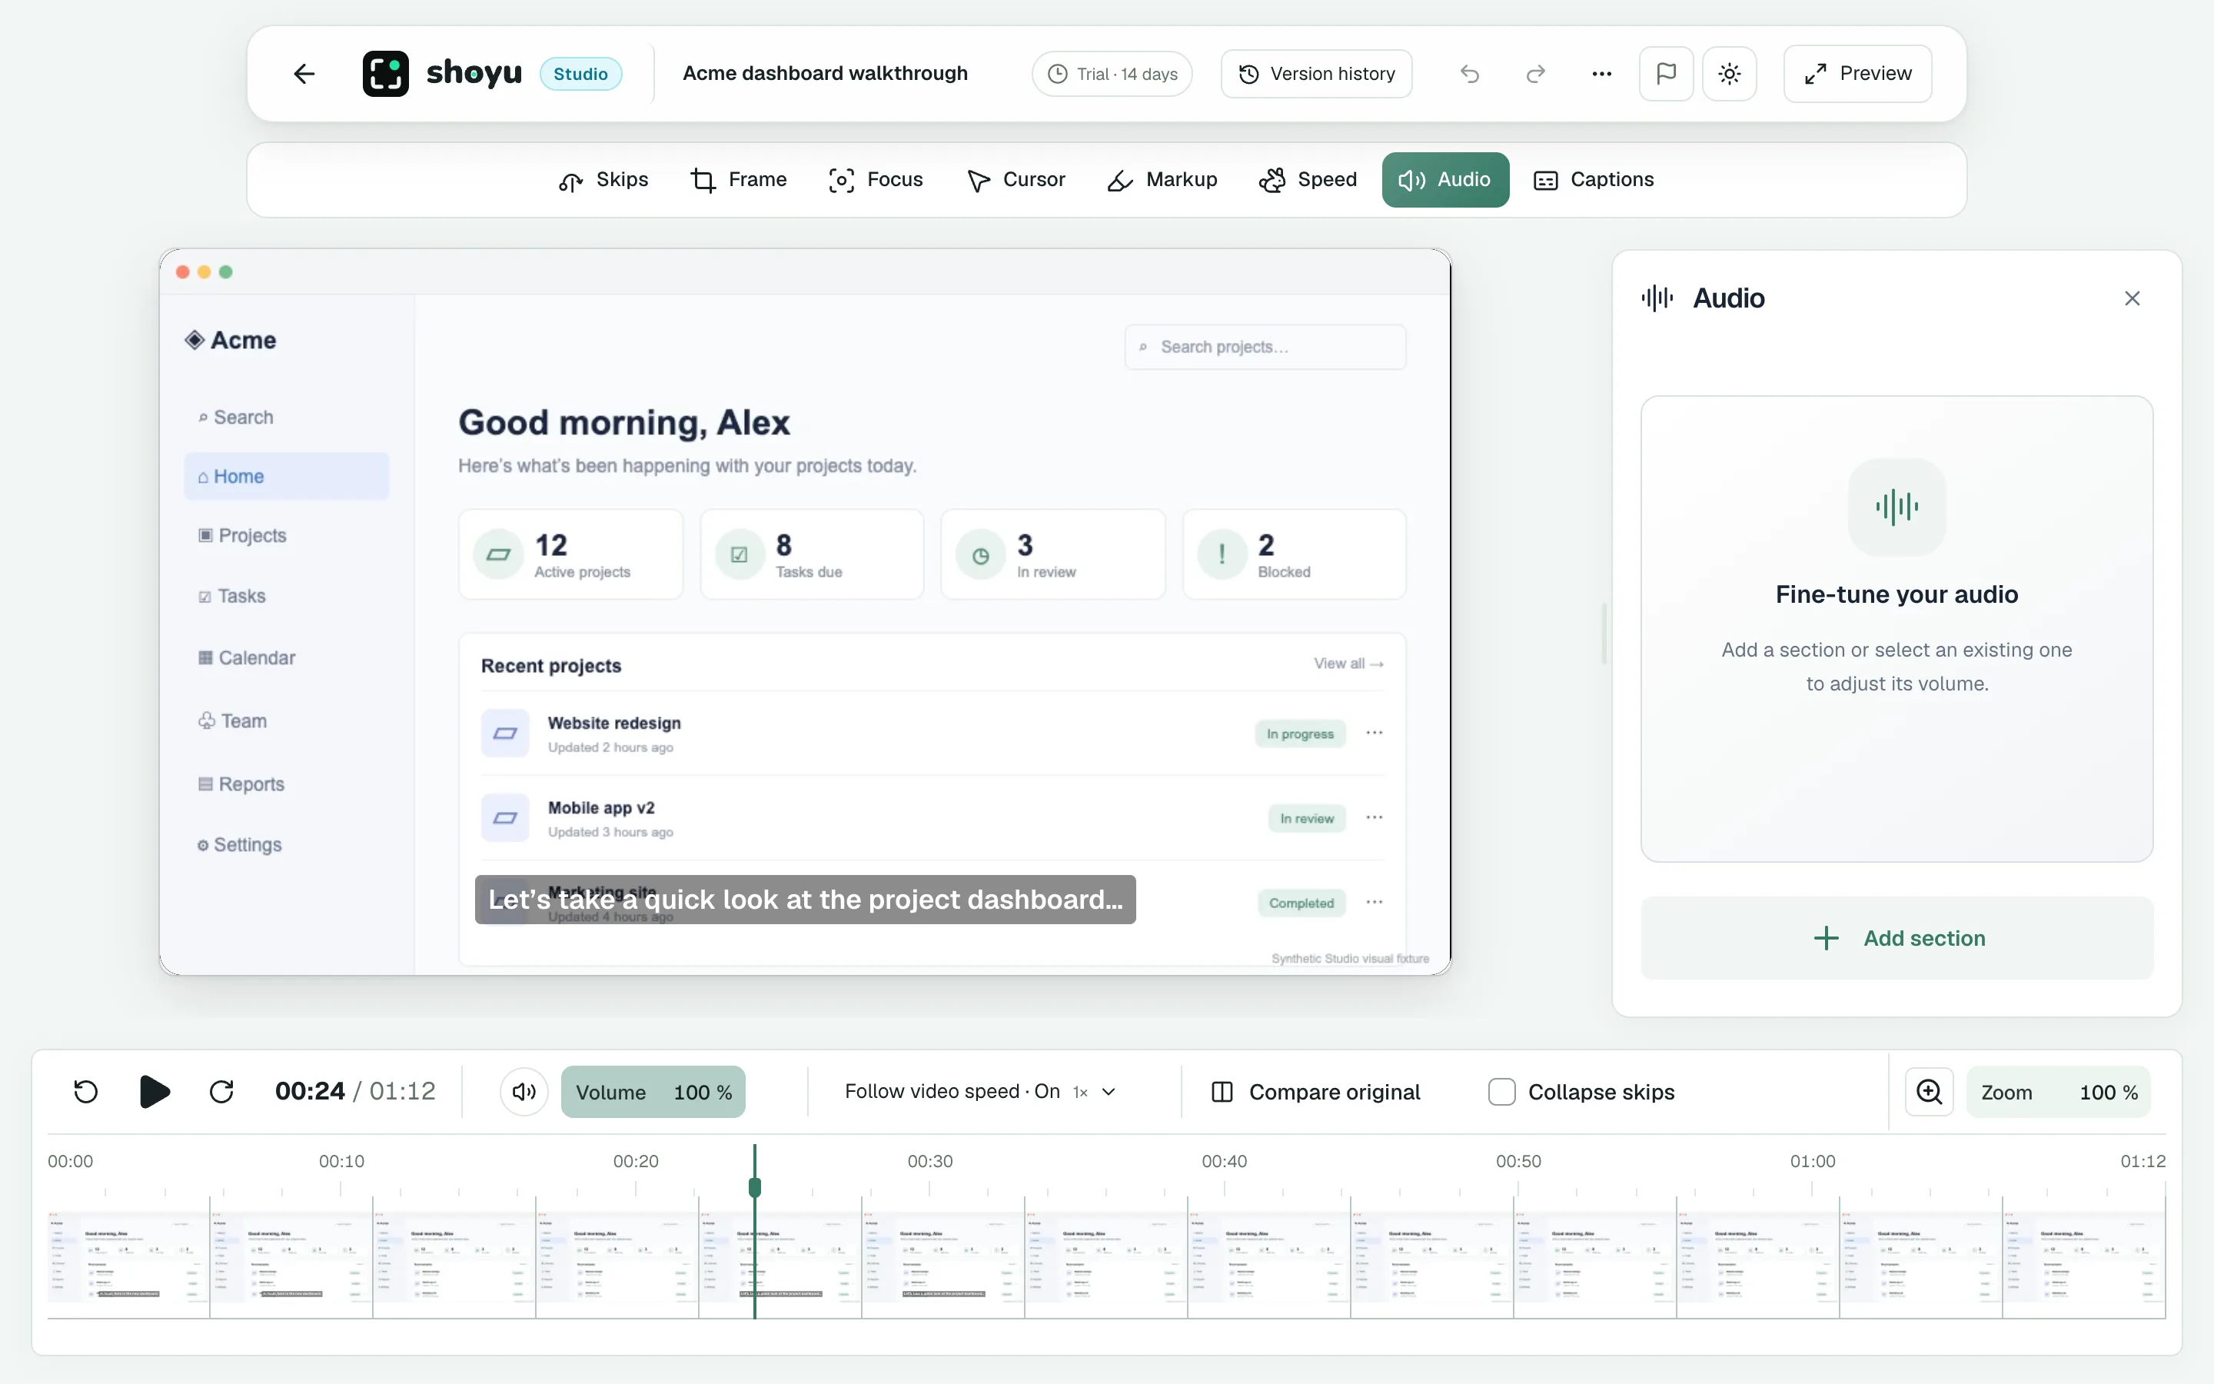
Task: Click Add section in Audio panel
Action: [x=1897, y=938]
